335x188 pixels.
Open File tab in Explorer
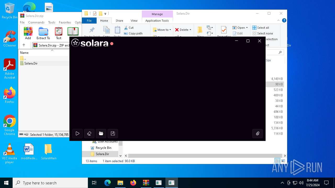pos(89,21)
